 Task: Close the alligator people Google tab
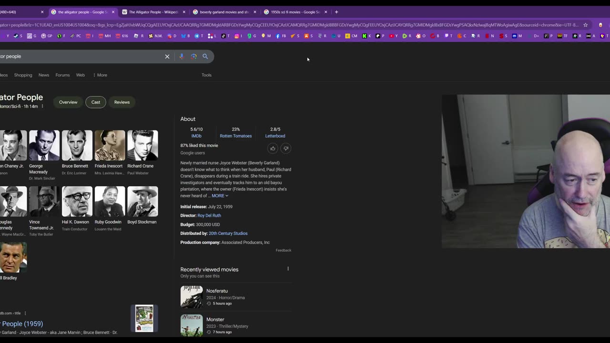(x=113, y=12)
